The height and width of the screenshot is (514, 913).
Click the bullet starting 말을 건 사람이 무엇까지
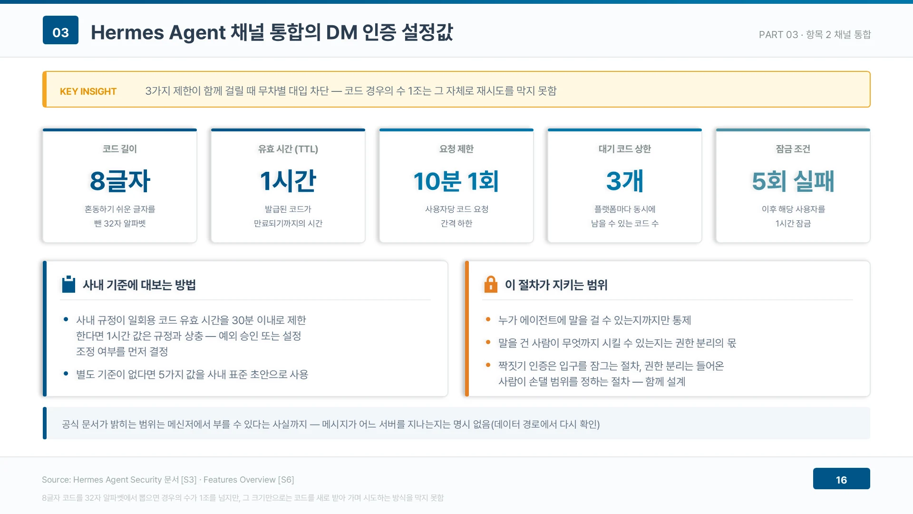tap(617, 343)
